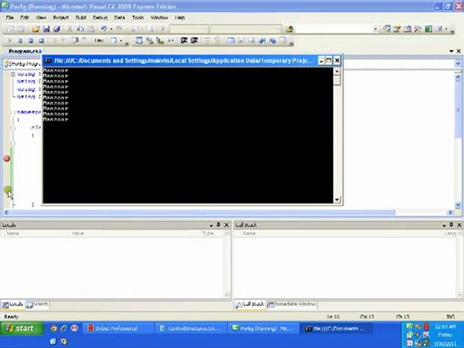Open the Data menu
464x348 pixels.
119,18
